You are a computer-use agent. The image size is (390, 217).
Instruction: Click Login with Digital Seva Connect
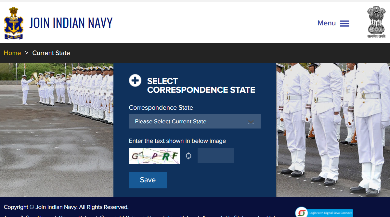pos(330,213)
